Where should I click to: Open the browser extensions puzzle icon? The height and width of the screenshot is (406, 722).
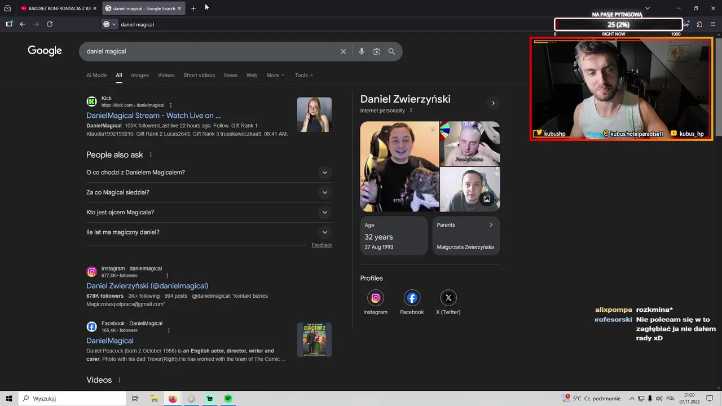(699, 24)
